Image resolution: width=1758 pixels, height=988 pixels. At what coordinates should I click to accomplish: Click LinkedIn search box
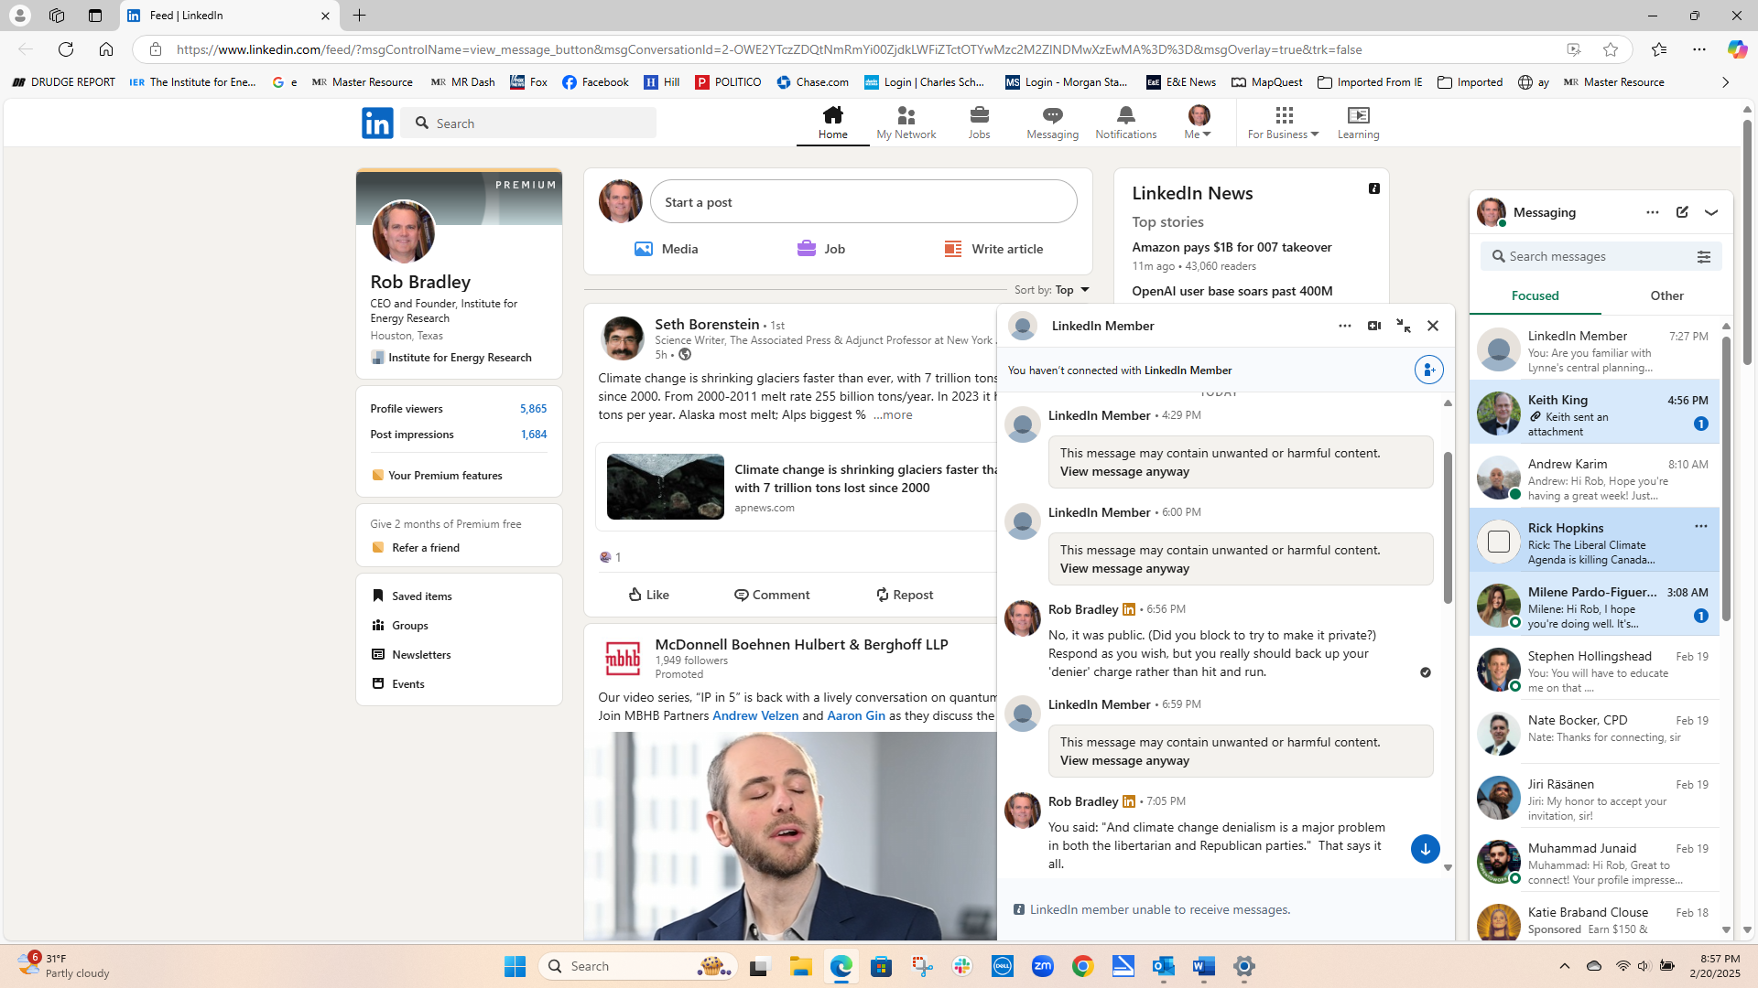[528, 123]
